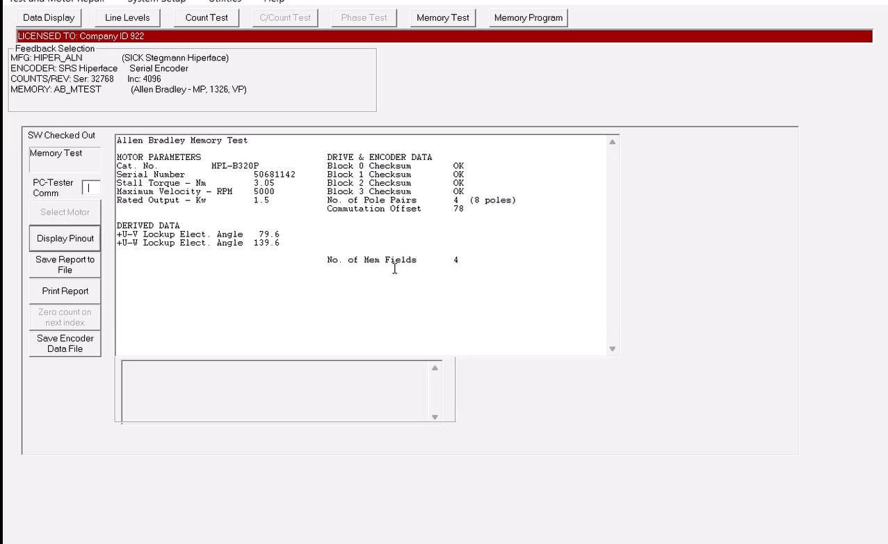Click the greyed Phase Test button

(x=364, y=17)
